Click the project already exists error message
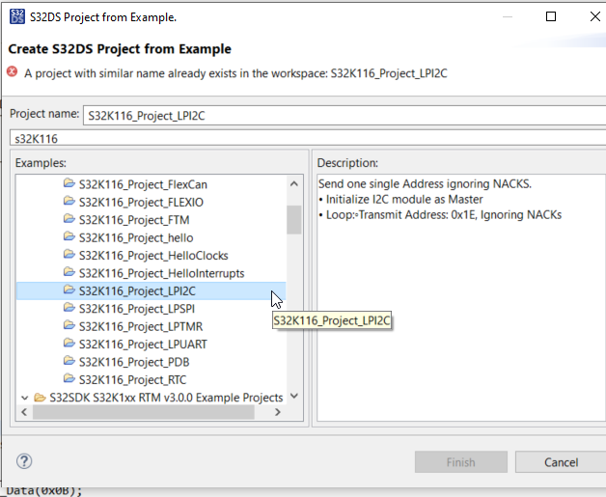The width and height of the screenshot is (606, 497). 235,73
